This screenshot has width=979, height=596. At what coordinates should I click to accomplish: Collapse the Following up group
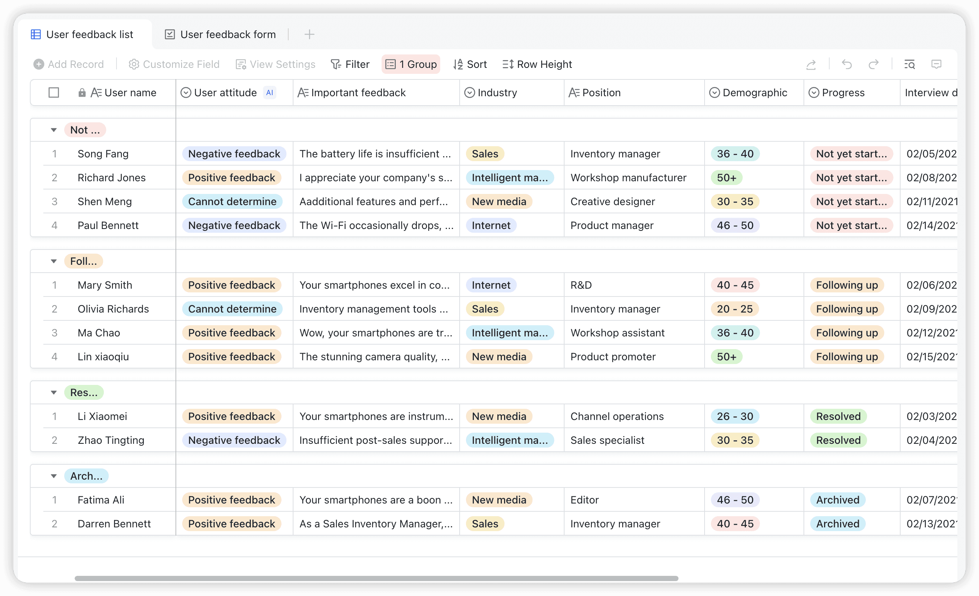coord(54,261)
